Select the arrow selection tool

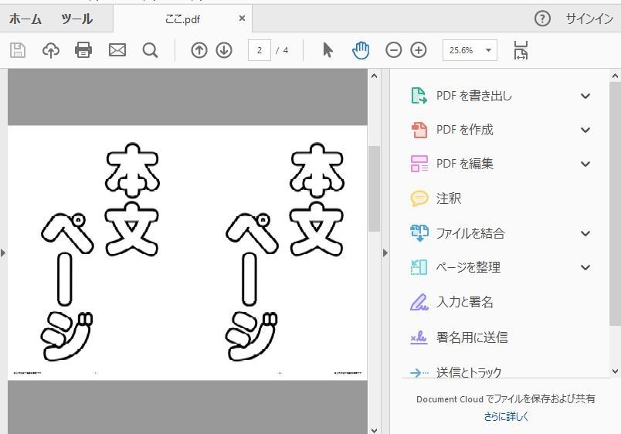click(327, 50)
